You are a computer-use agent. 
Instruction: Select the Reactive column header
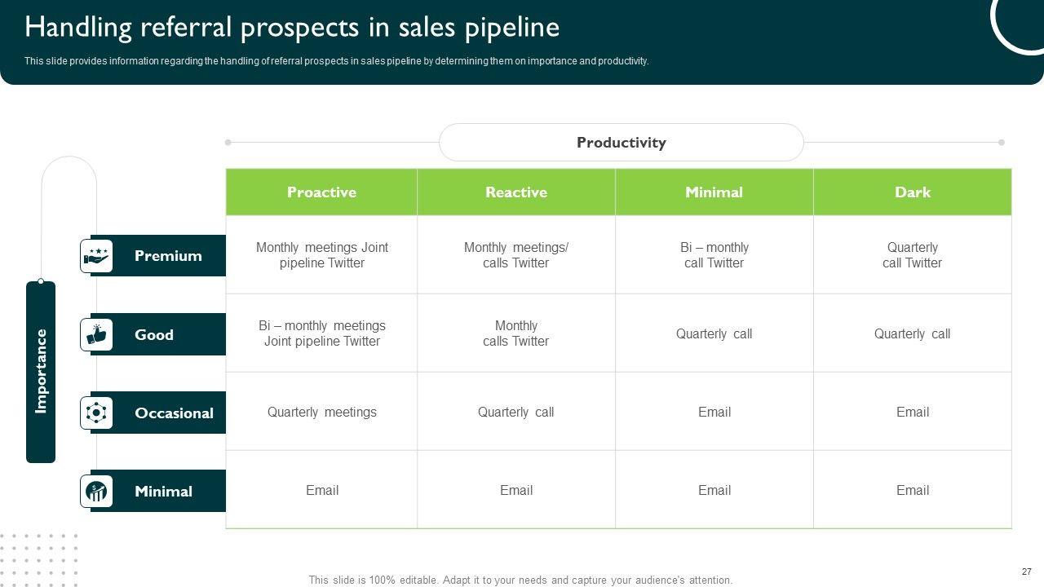click(516, 192)
